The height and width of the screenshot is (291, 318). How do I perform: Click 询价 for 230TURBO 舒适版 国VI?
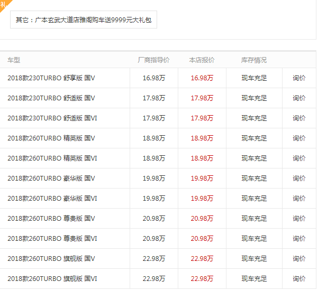(299, 118)
